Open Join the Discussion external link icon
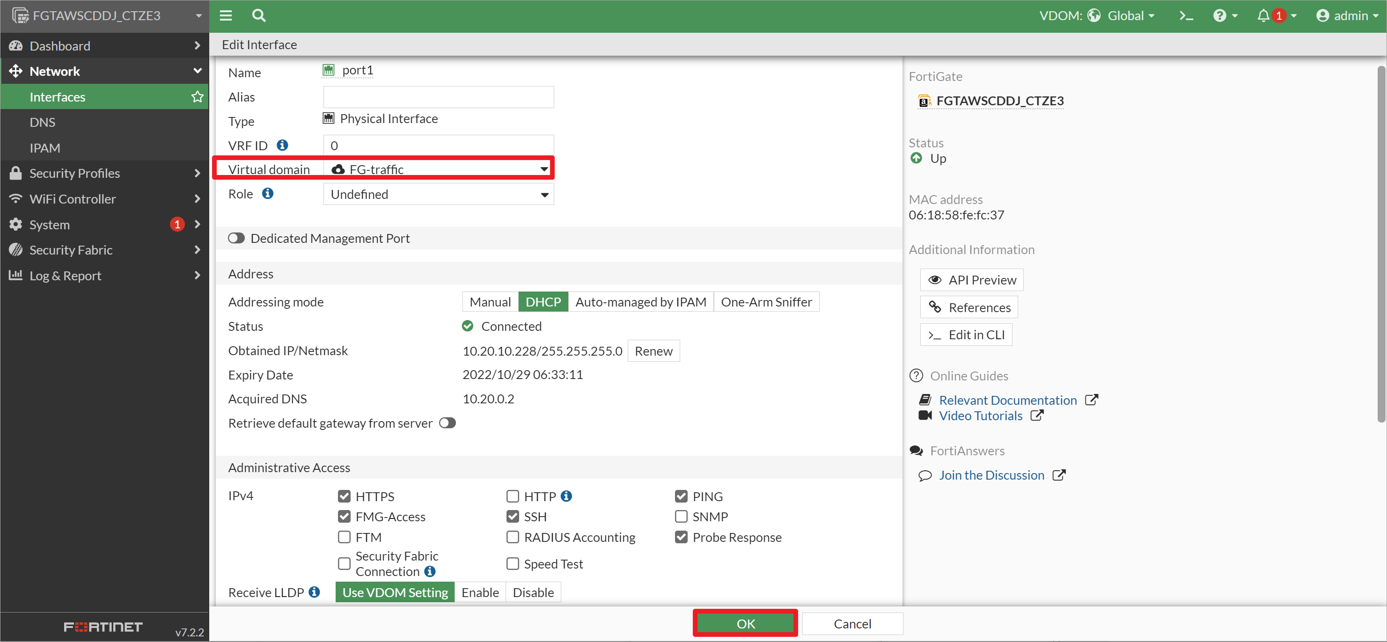1387x642 pixels. (1059, 475)
